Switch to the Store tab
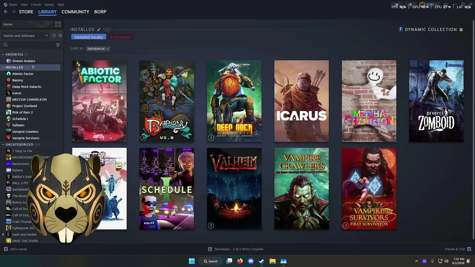475x267 pixels. coord(26,12)
